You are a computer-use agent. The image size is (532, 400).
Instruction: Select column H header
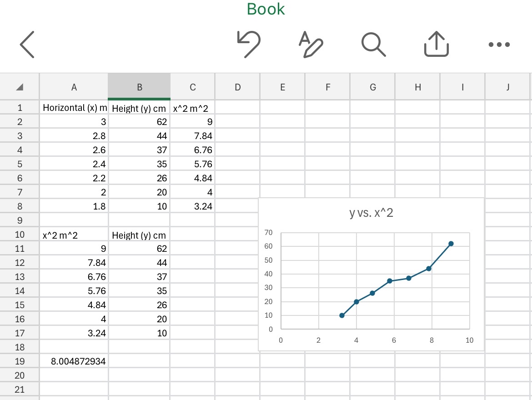[418, 87]
